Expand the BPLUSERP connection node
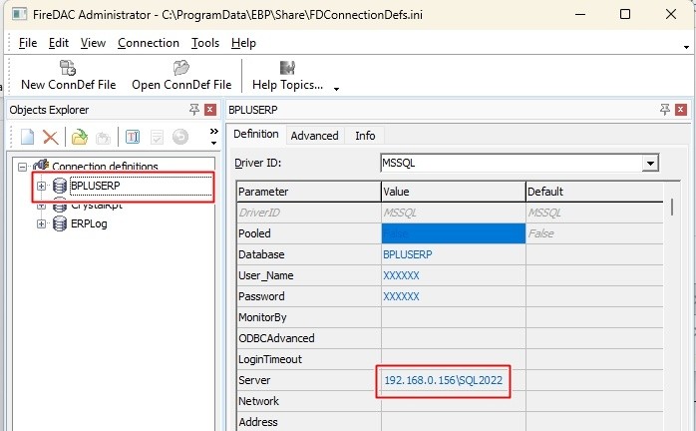This screenshot has width=696, height=431. (x=42, y=186)
